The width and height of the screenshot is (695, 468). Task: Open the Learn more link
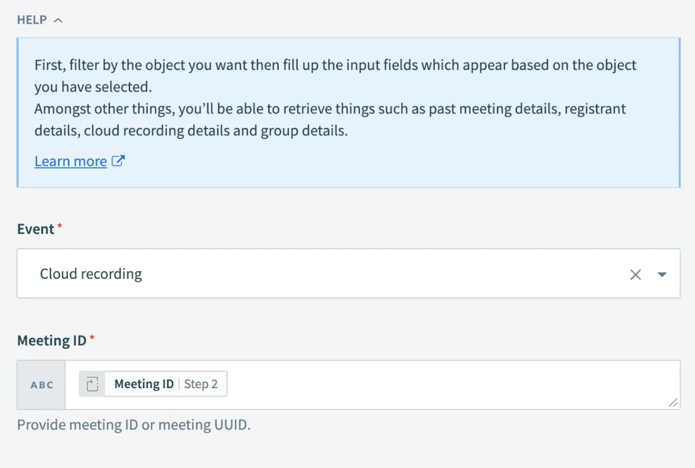click(x=71, y=161)
